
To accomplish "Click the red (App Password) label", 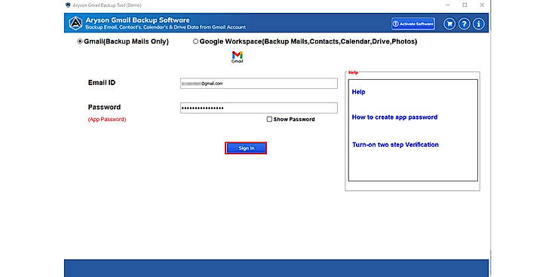I will [x=107, y=120].
